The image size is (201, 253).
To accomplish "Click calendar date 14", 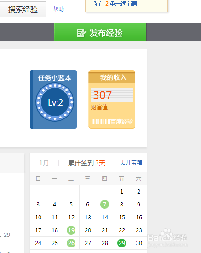I will click(105, 218).
